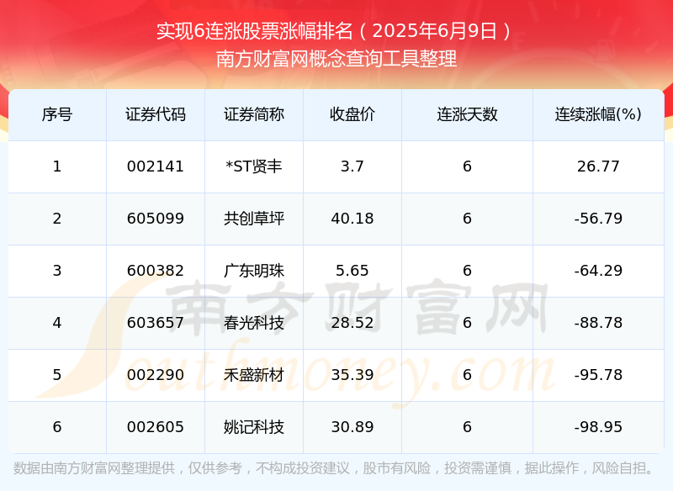Click stock name '姚记科技'
This screenshot has height=491, width=673.
[x=254, y=427]
